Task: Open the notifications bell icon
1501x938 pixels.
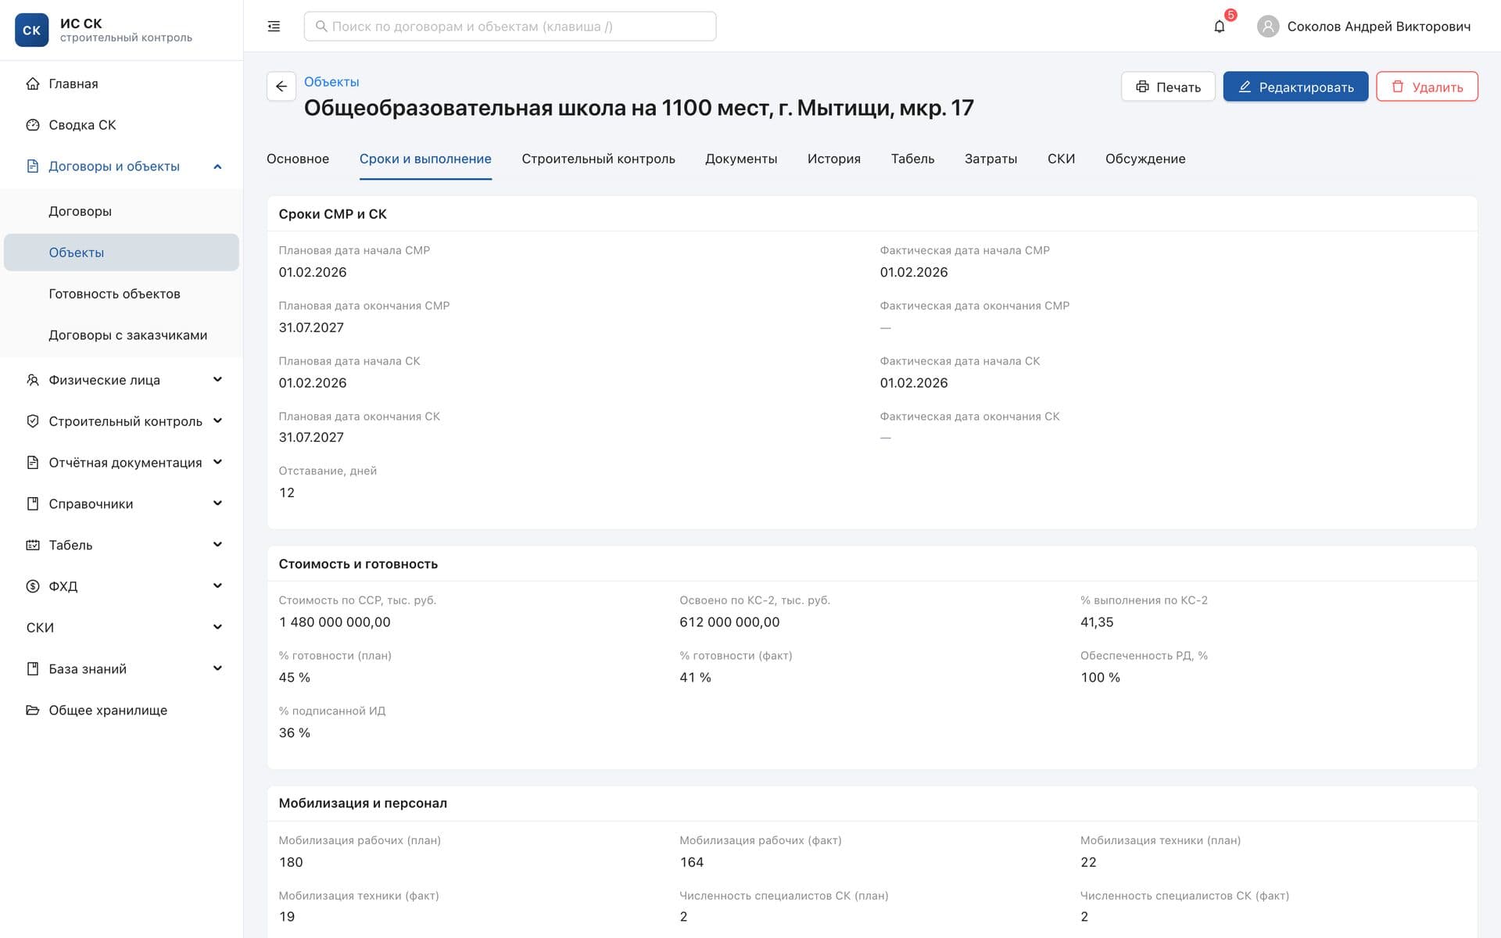Action: [x=1219, y=27]
